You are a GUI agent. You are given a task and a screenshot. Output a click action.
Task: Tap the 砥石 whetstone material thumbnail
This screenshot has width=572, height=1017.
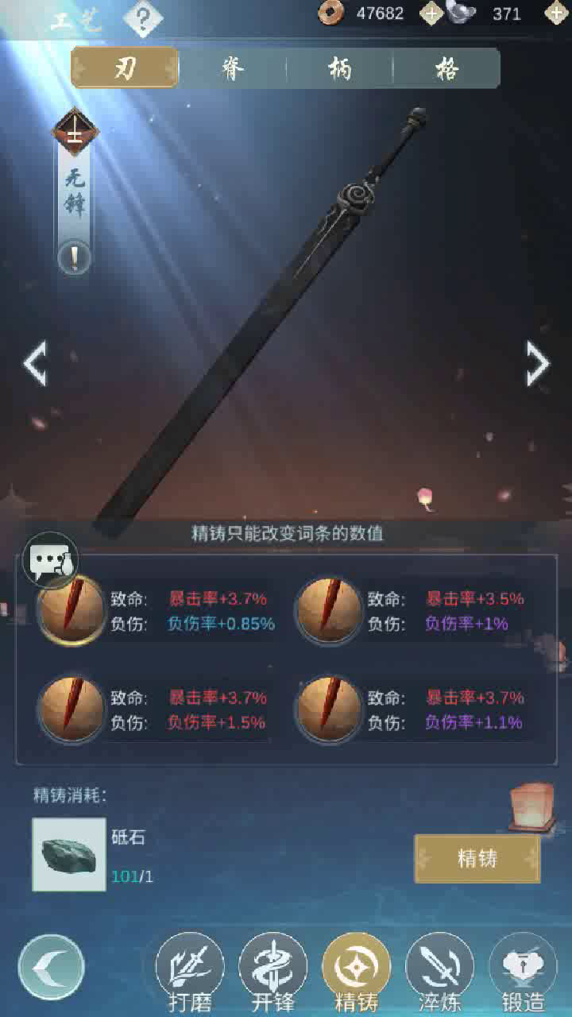click(69, 855)
